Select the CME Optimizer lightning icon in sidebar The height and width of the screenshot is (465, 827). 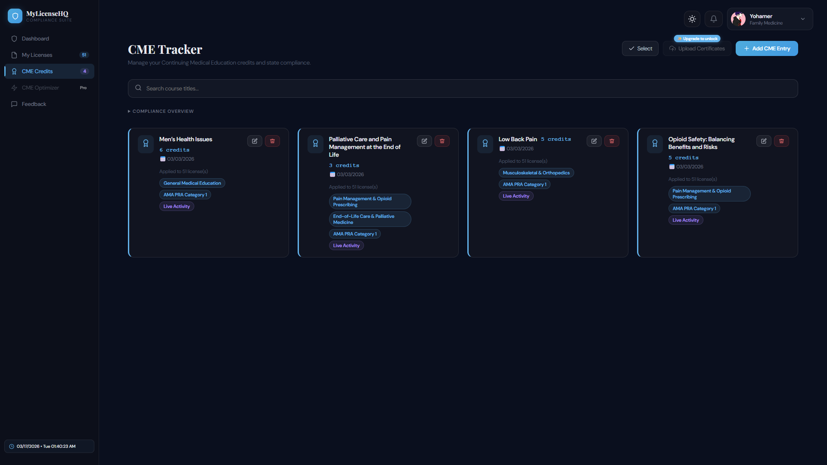click(14, 87)
